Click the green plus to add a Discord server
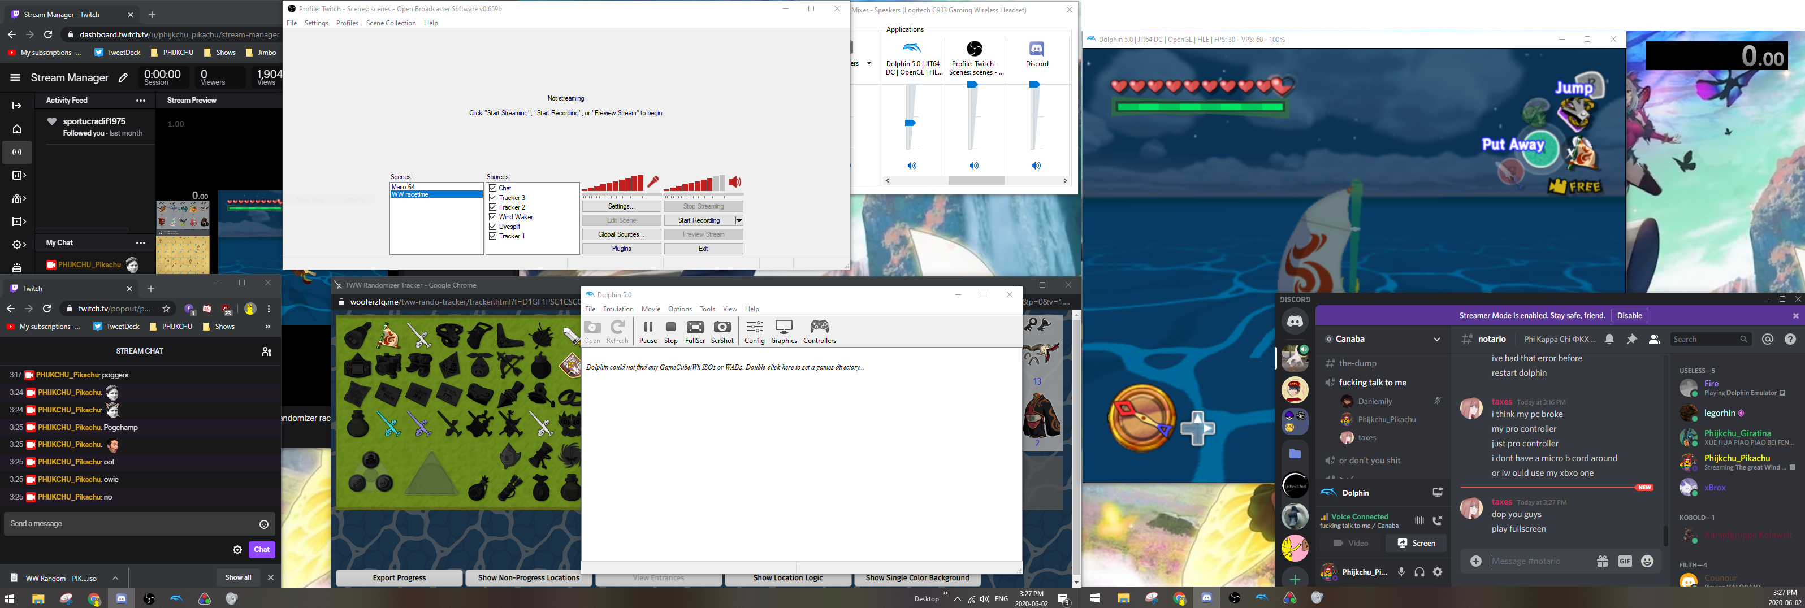Image resolution: width=1805 pixels, height=608 pixels. (x=1295, y=580)
